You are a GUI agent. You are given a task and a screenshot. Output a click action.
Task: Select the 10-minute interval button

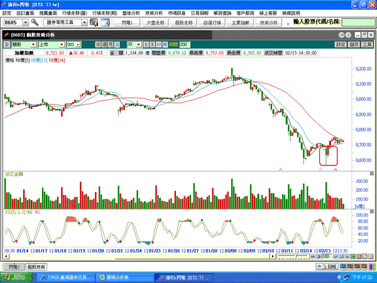pos(158,45)
